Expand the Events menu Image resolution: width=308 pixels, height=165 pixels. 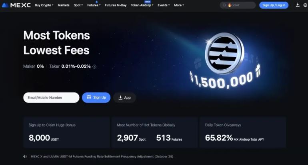click(x=164, y=5)
